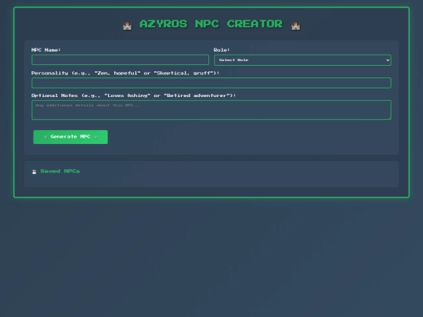Image resolution: width=423 pixels, height=317 pixels.
Task: Click the 'Role:' label
Action: 222,50
